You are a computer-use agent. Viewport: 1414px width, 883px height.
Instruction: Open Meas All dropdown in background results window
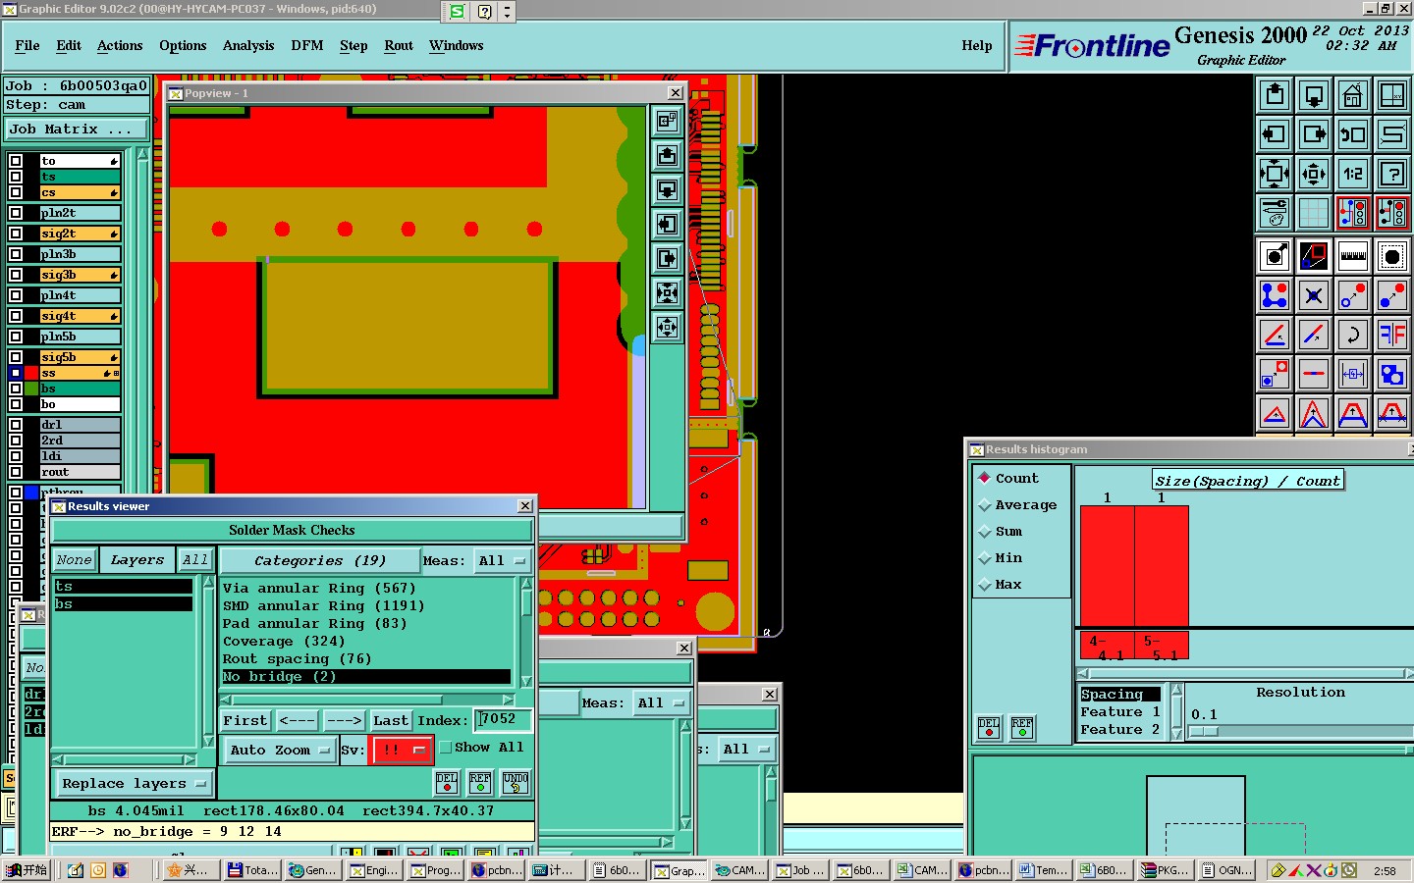click(662, 703)
